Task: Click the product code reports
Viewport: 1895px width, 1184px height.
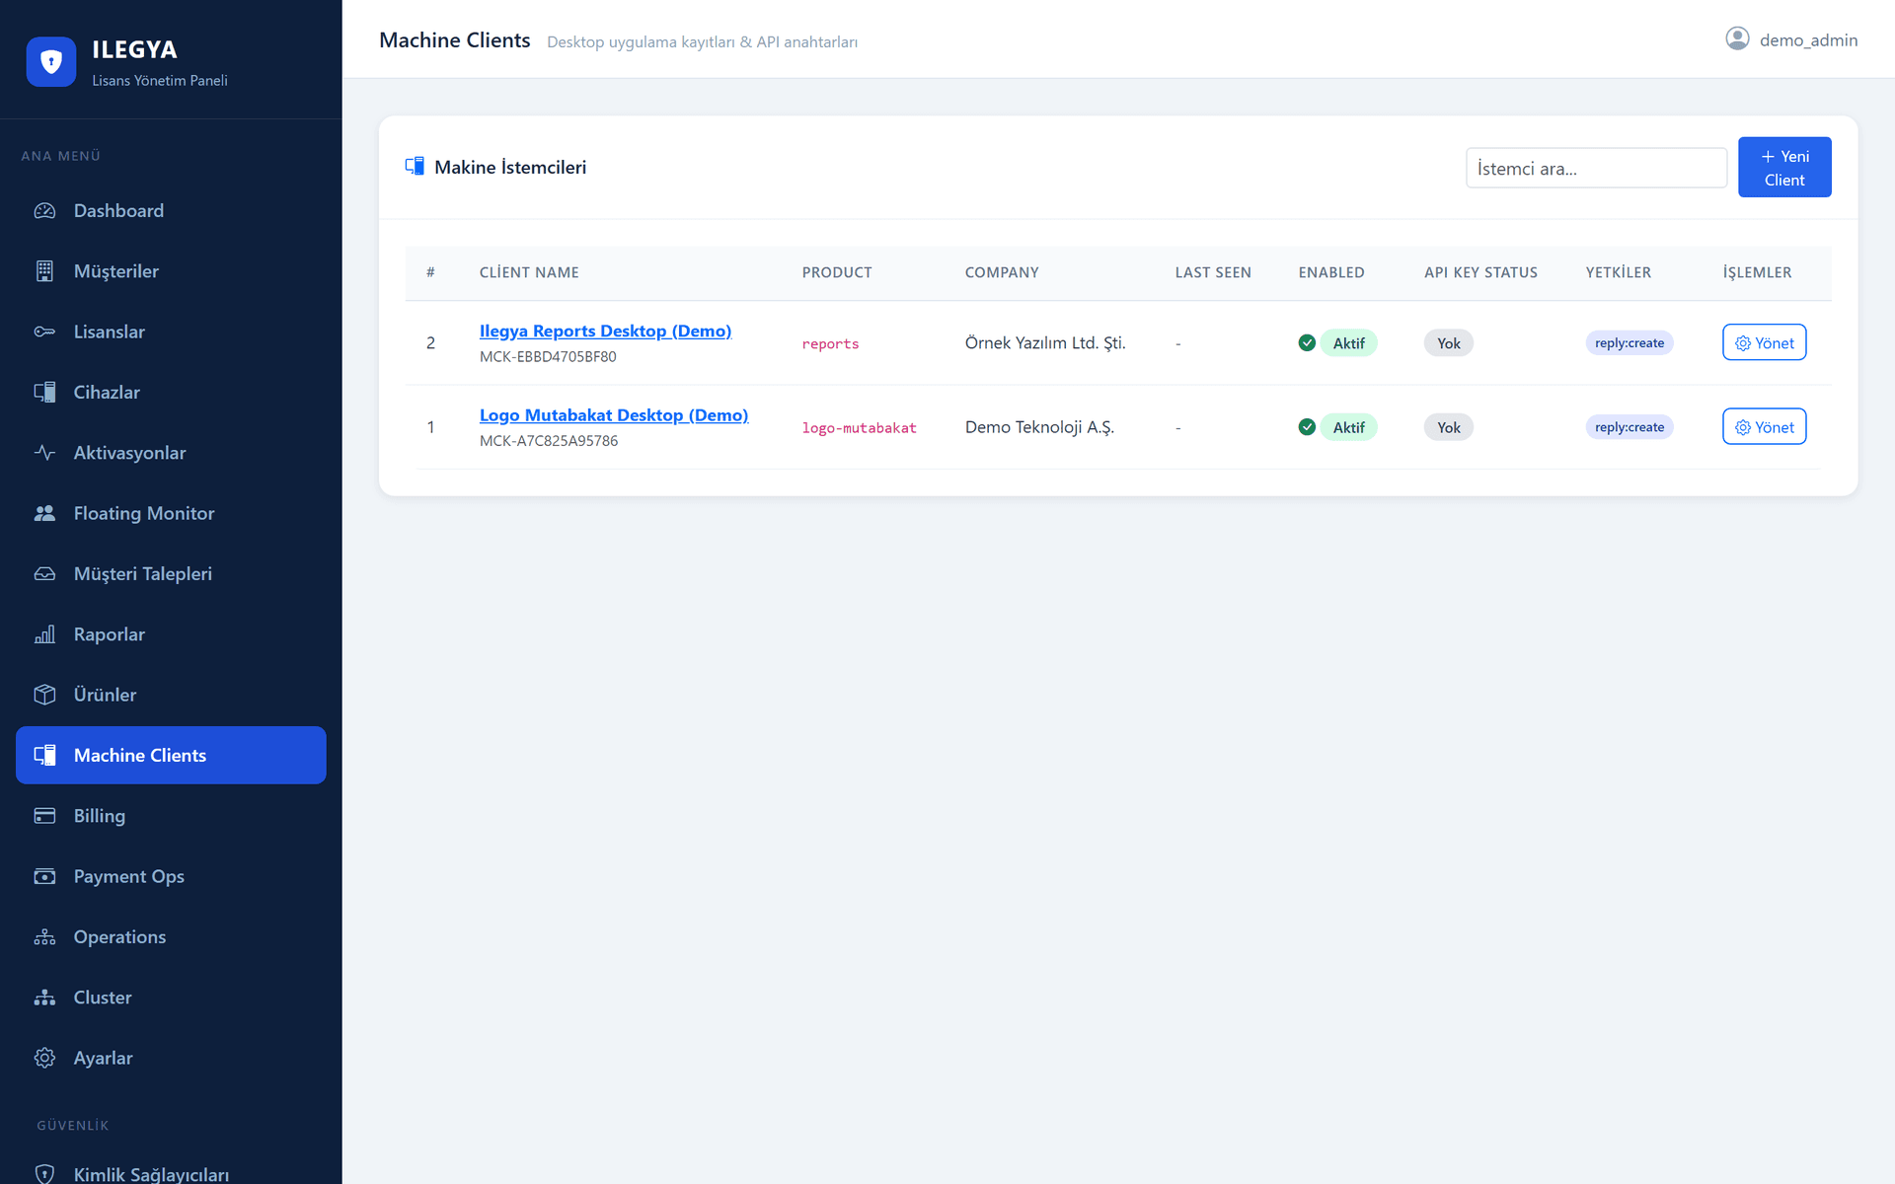Action: tap(830, 343)
